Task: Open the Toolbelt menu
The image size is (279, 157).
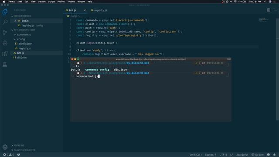Action: (x=71, y=2)
